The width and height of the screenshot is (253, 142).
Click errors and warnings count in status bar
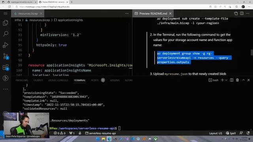(60, 133)
